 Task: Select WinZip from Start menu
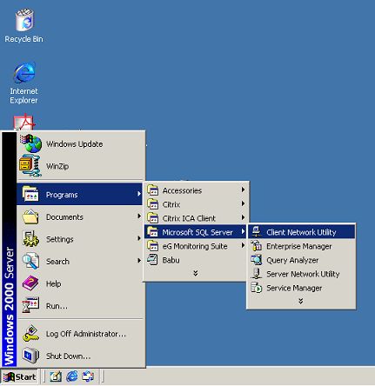pyautogui.click(x=81, y=166)
